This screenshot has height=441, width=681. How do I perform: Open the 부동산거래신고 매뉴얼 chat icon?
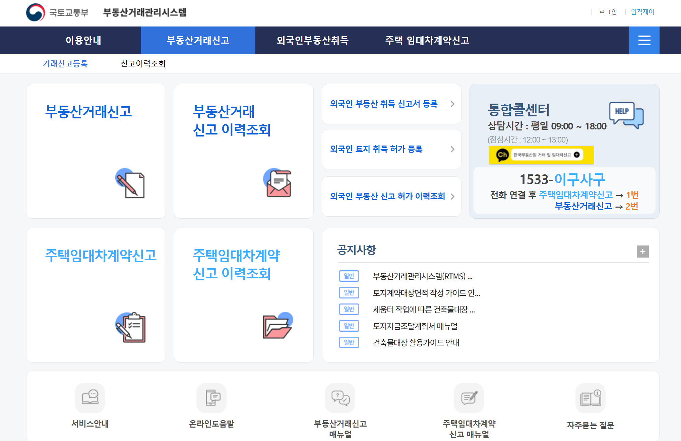point(340,398)
